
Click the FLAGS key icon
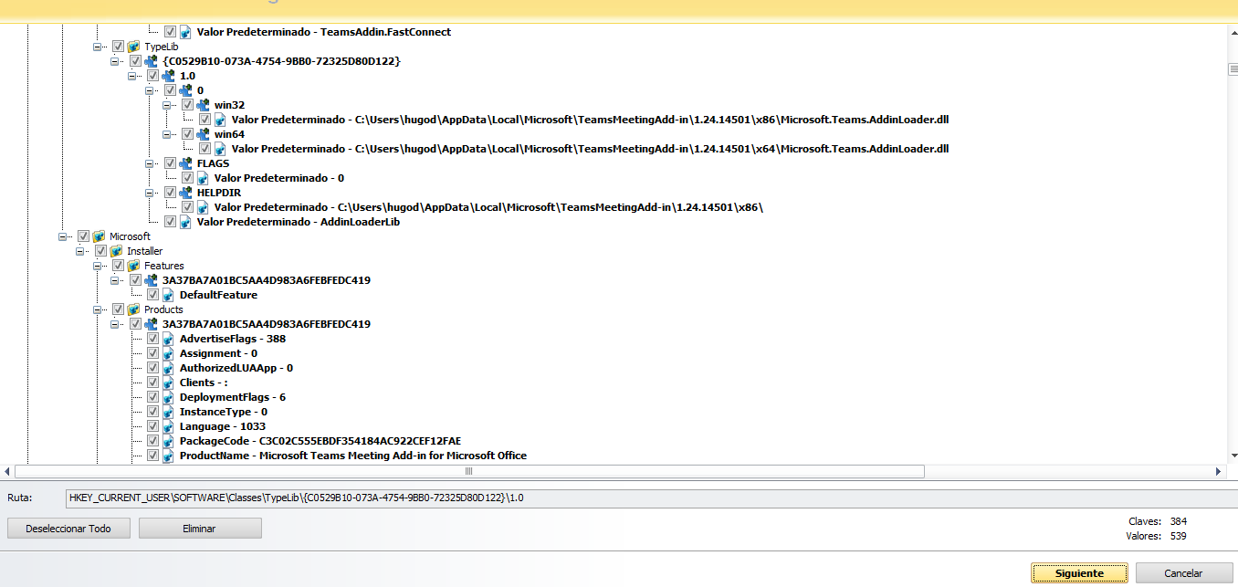[x=186, y=163]
